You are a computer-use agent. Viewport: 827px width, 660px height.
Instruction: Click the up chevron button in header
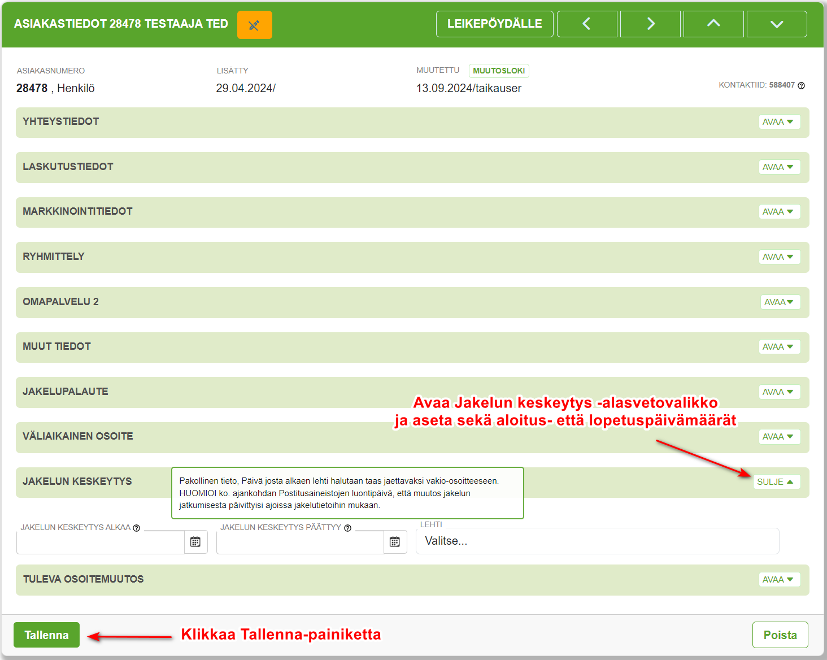click(x=713, y=24)
